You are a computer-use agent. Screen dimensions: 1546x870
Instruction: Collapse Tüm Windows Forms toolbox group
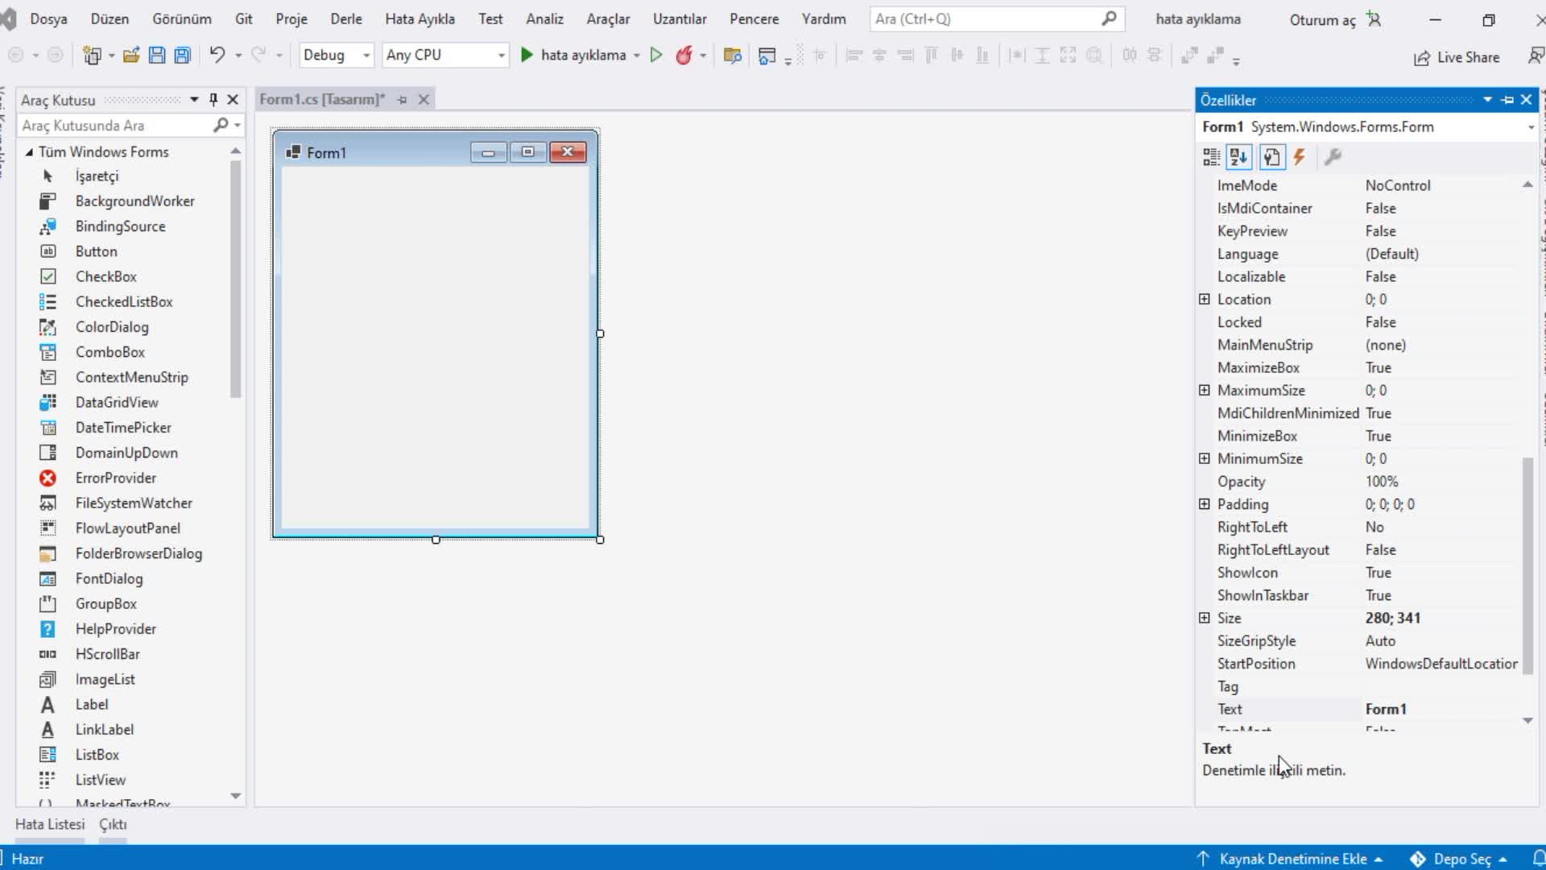pos(30,152)
